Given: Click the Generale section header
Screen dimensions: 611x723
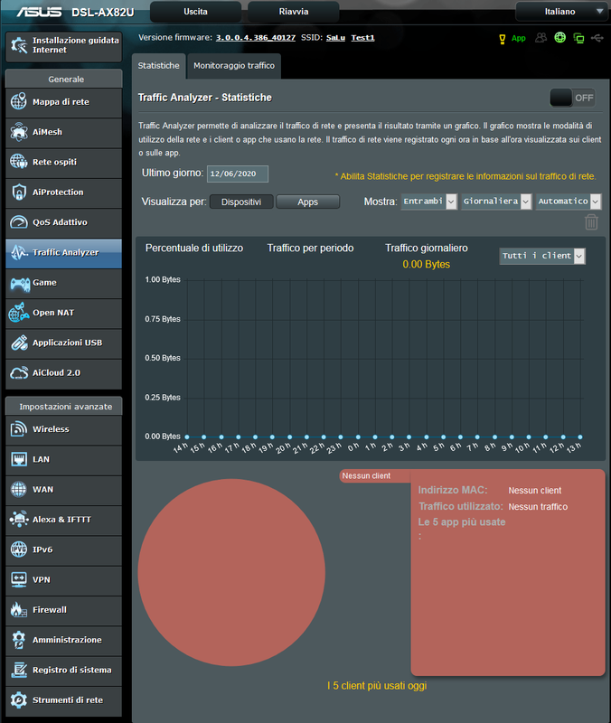Looking at the screenshot, I should click(63, 79).
